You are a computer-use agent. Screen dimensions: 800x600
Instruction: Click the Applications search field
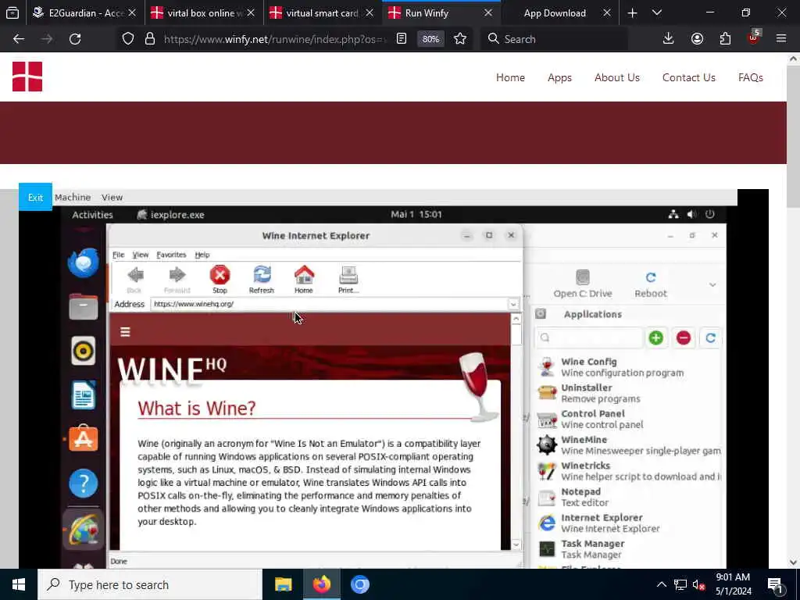click(589, 337)
